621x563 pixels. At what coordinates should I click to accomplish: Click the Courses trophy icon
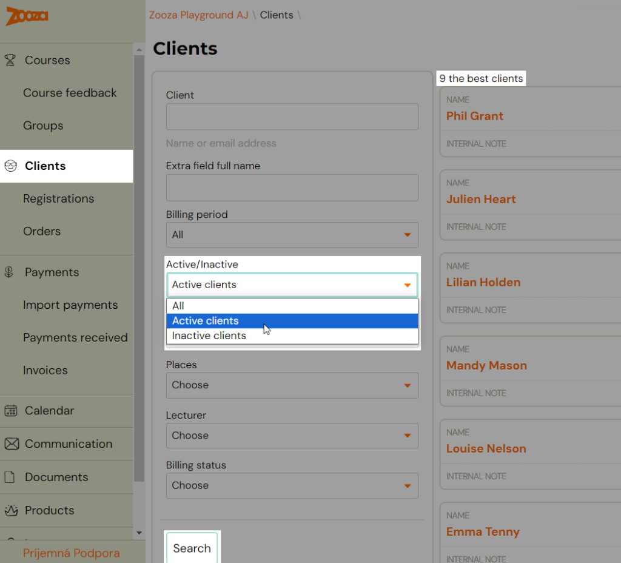click(x=10, y=60)
